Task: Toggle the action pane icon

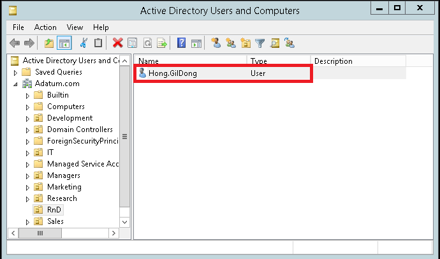Action: (196, 43)
